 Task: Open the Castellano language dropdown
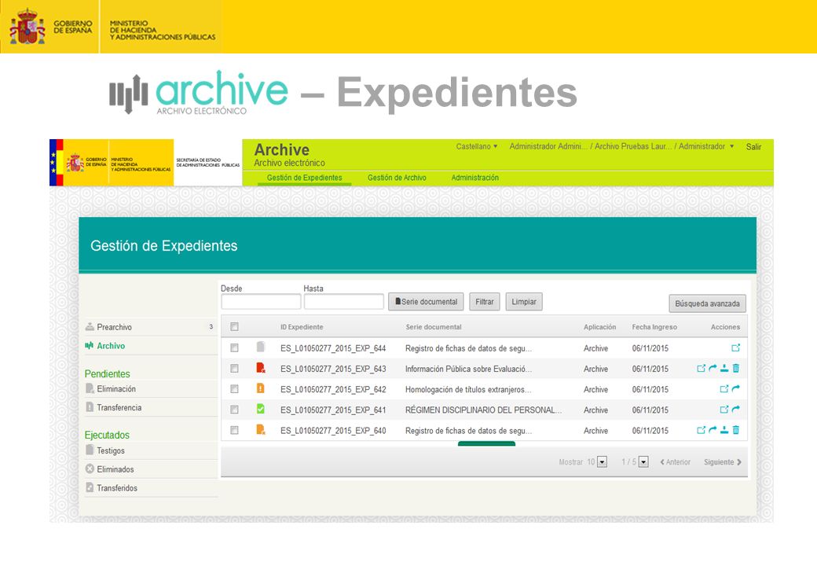[x=477, y=146]
